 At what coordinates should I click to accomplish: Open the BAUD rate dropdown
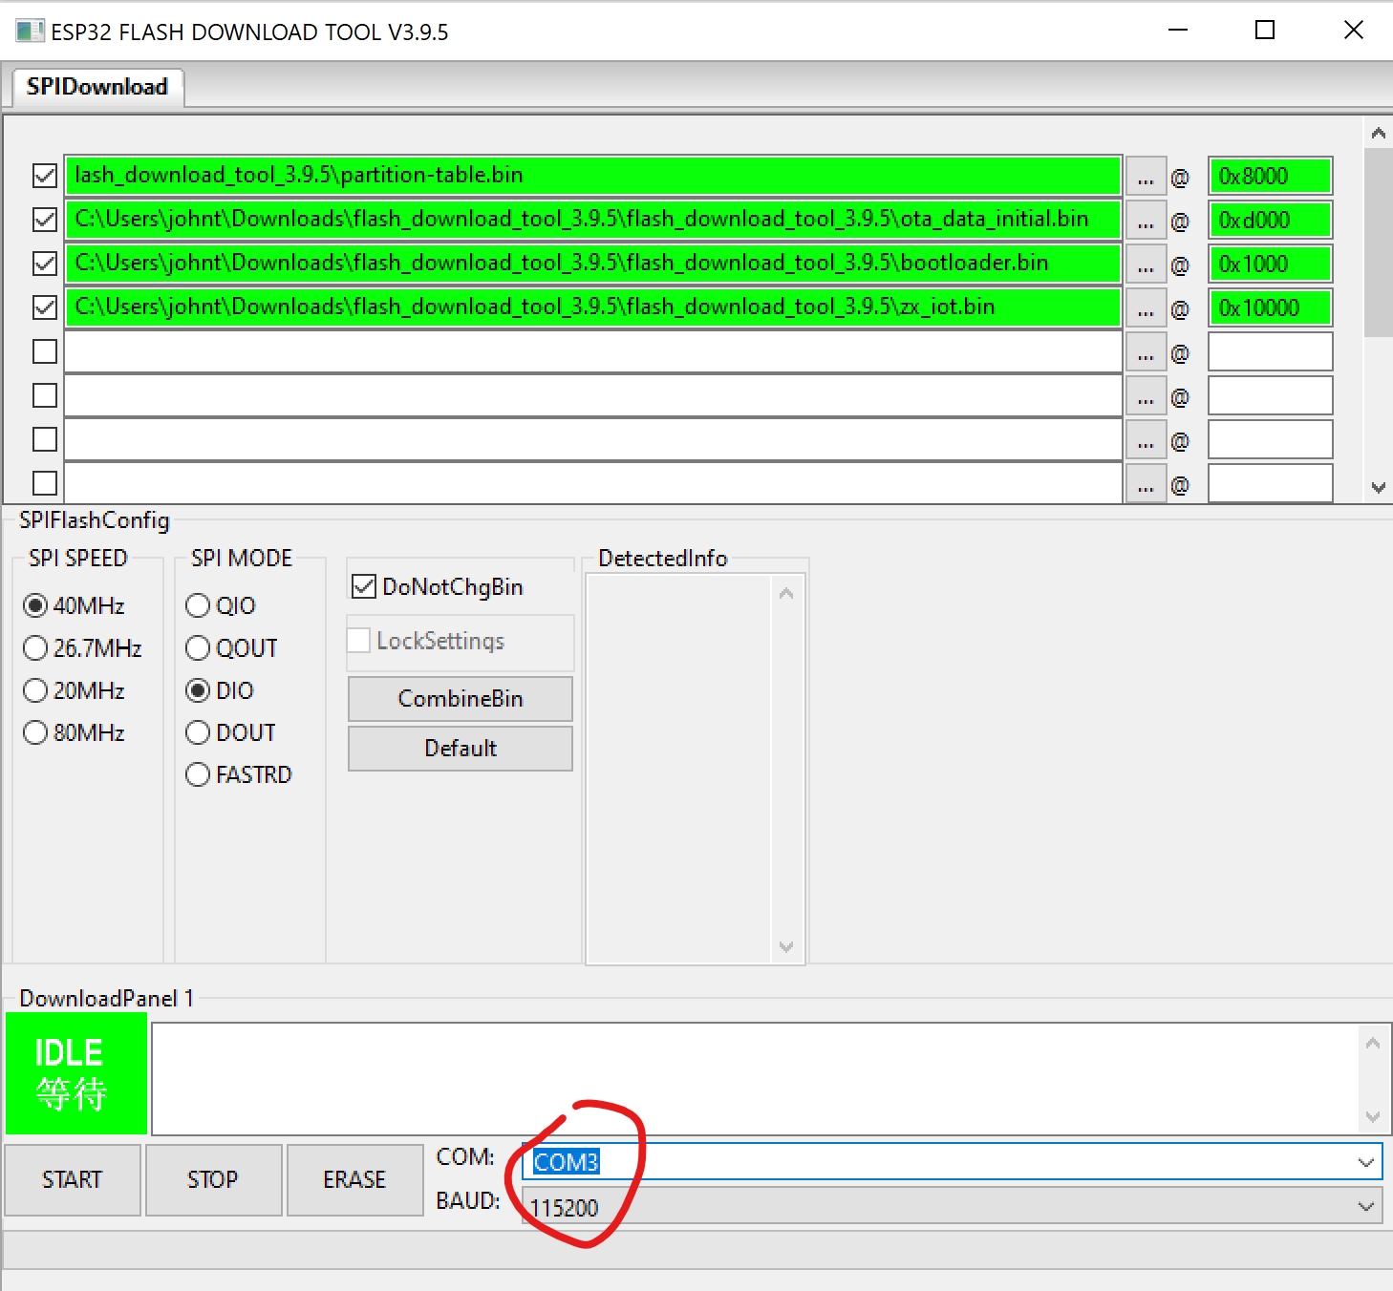1366,1206
